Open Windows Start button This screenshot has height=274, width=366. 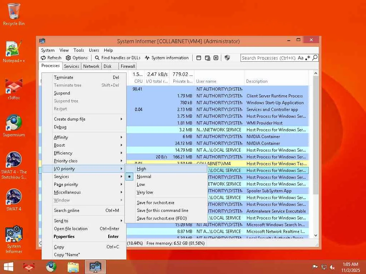click(x=9, y=267)
